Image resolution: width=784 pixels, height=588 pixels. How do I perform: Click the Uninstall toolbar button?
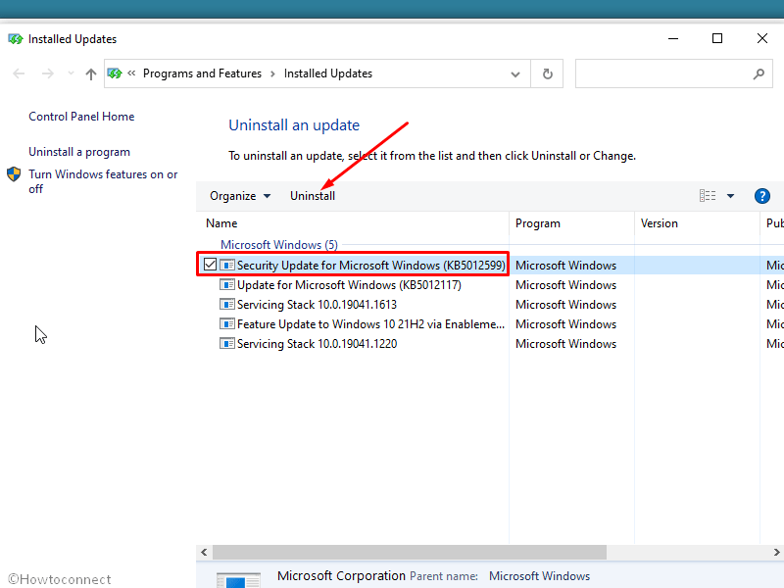pos(313,196)
